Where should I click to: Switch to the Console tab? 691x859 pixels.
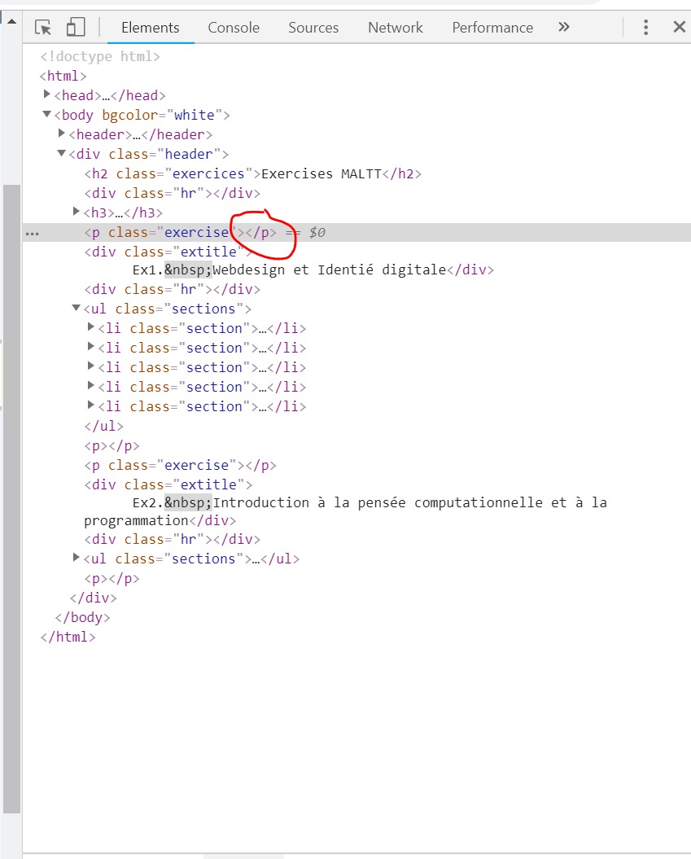234,28
